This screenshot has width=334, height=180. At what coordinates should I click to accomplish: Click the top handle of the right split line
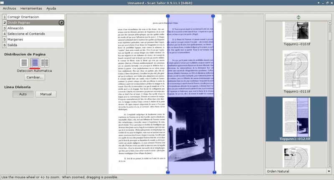[214, 15]
